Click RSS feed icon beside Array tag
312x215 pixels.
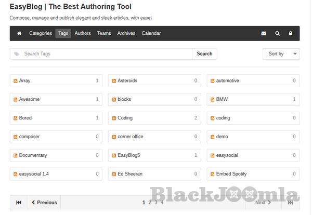[16, 81]
